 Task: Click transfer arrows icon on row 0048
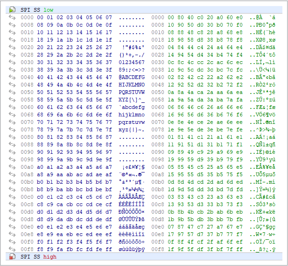pyautogui.click(x=12, y=85)
